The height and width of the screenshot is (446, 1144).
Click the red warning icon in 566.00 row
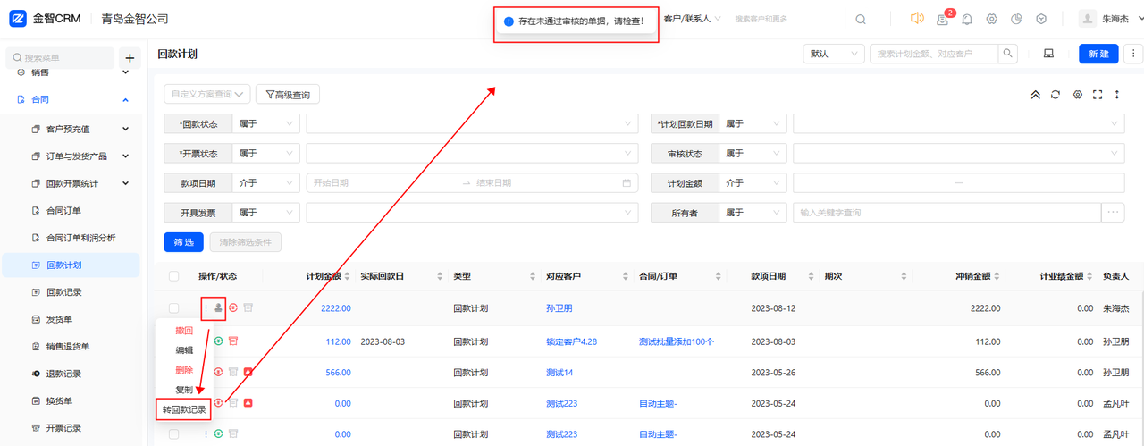[248, 372]
